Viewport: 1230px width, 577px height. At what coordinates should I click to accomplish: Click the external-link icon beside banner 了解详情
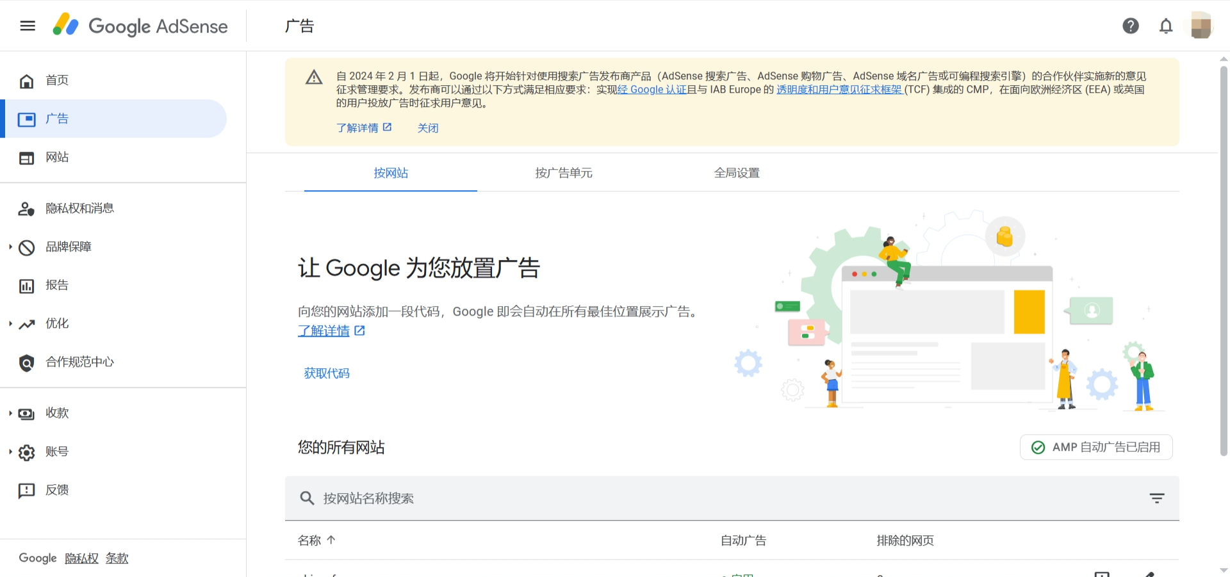[387, 127]
